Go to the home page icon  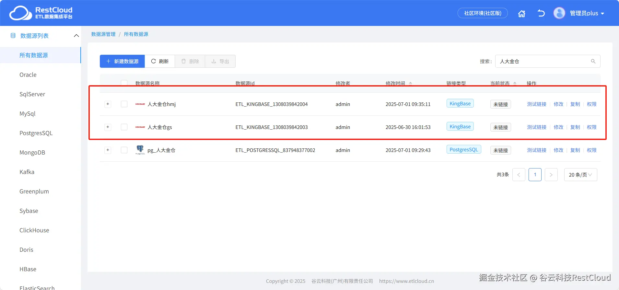[521, 14]
